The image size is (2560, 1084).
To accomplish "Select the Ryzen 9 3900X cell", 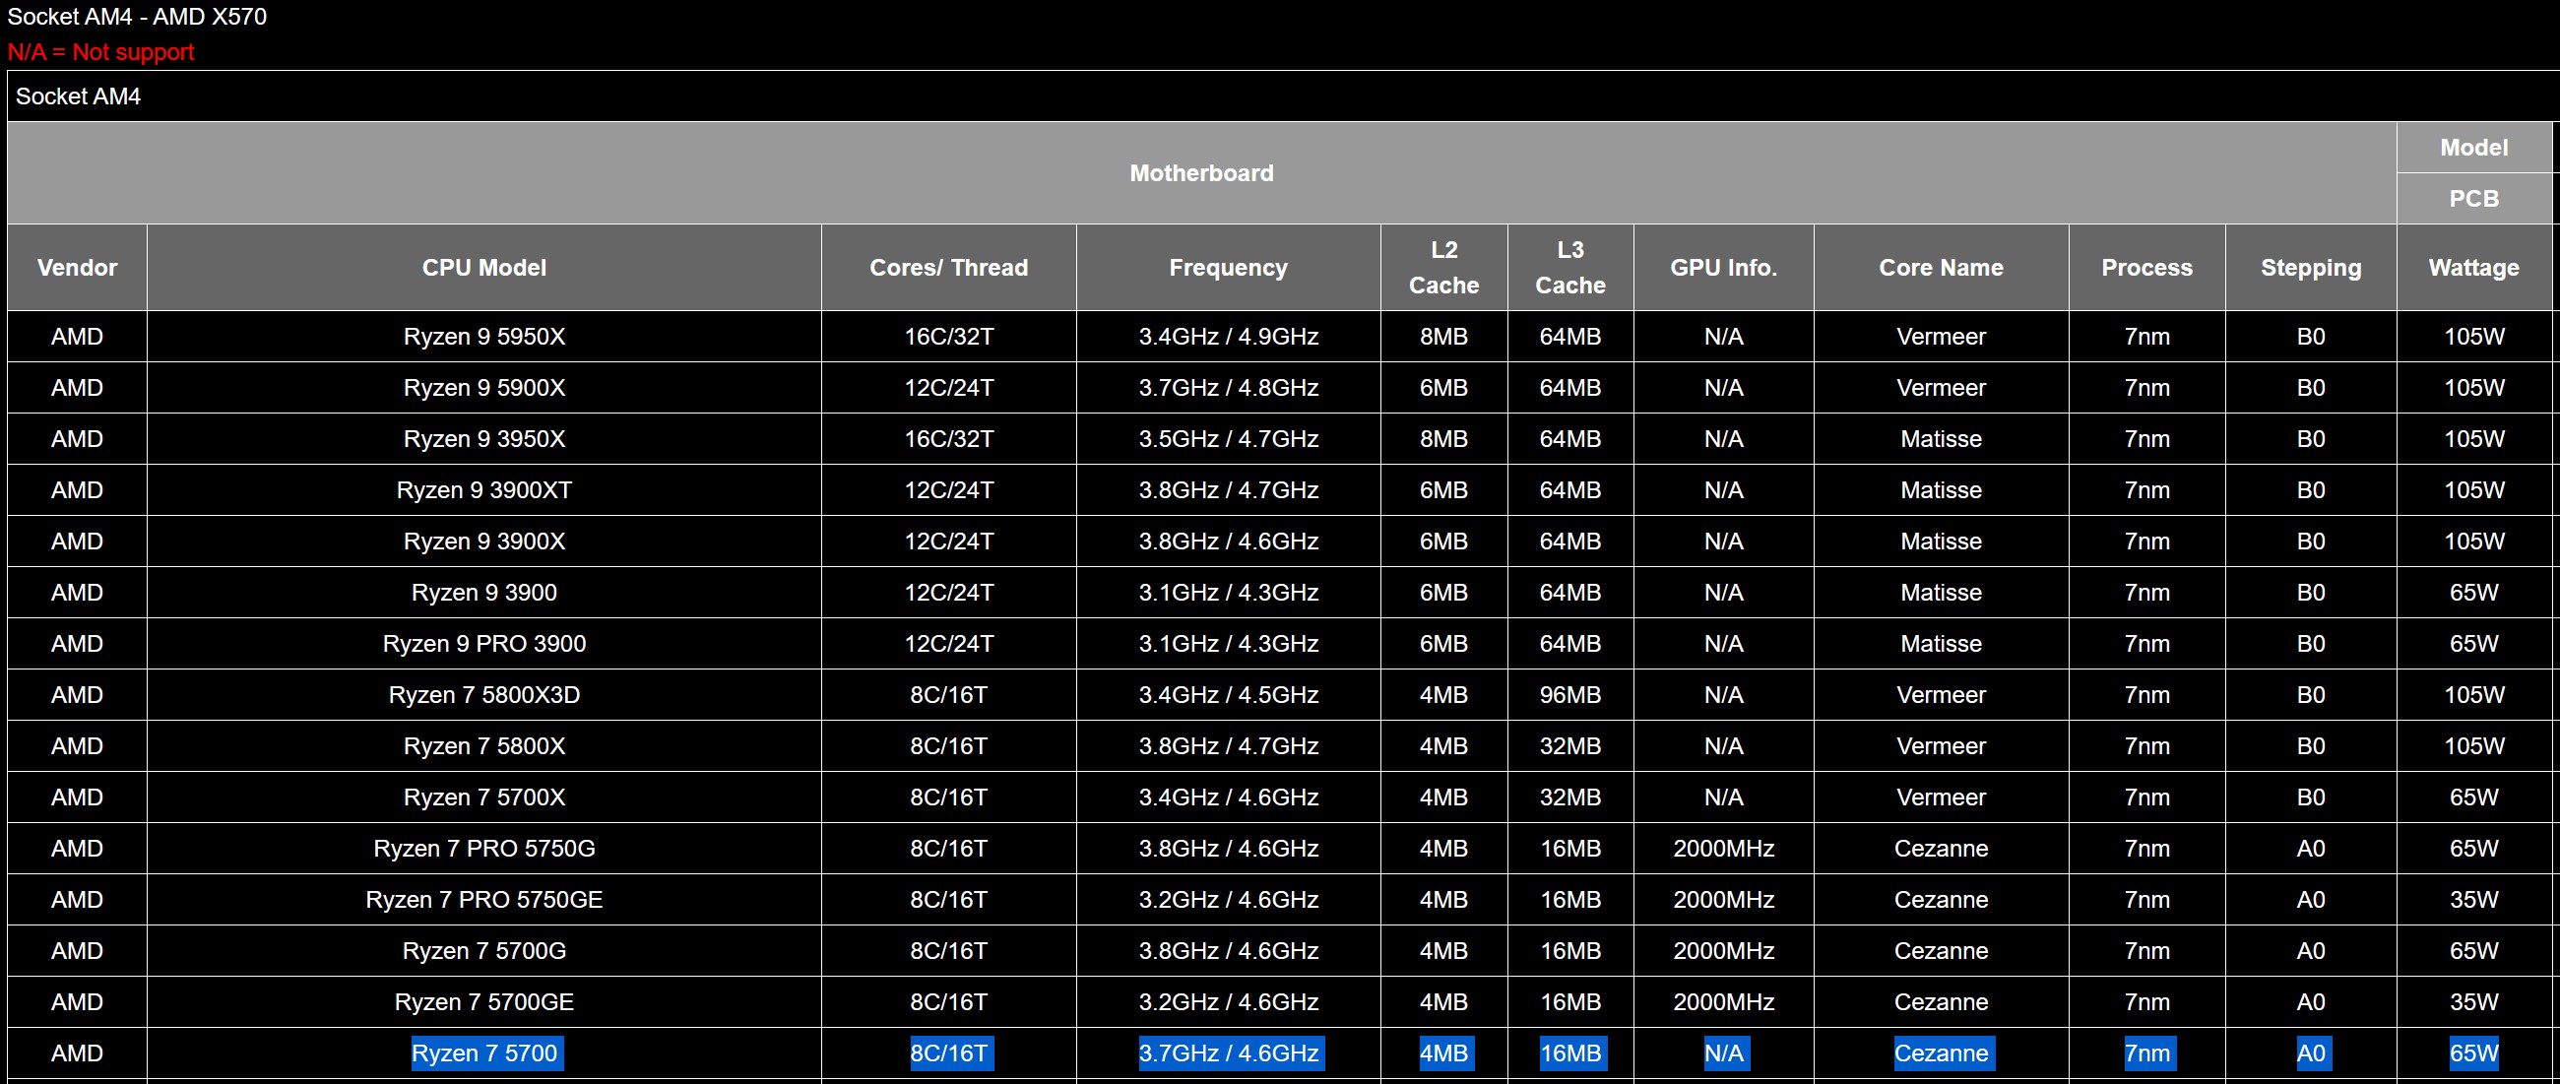I will point(484,542).
